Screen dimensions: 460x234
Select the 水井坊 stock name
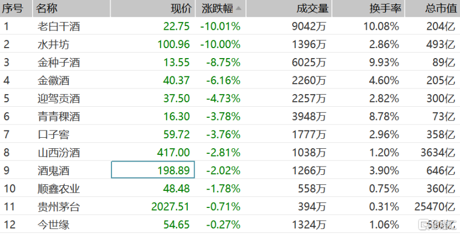[x=53, y=44]
